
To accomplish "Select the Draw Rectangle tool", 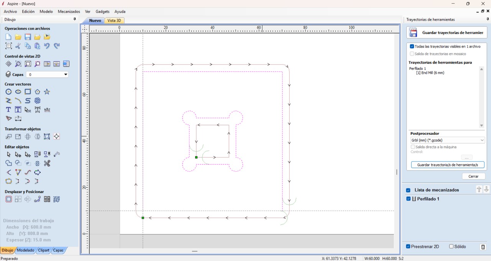I will (28, 92).
